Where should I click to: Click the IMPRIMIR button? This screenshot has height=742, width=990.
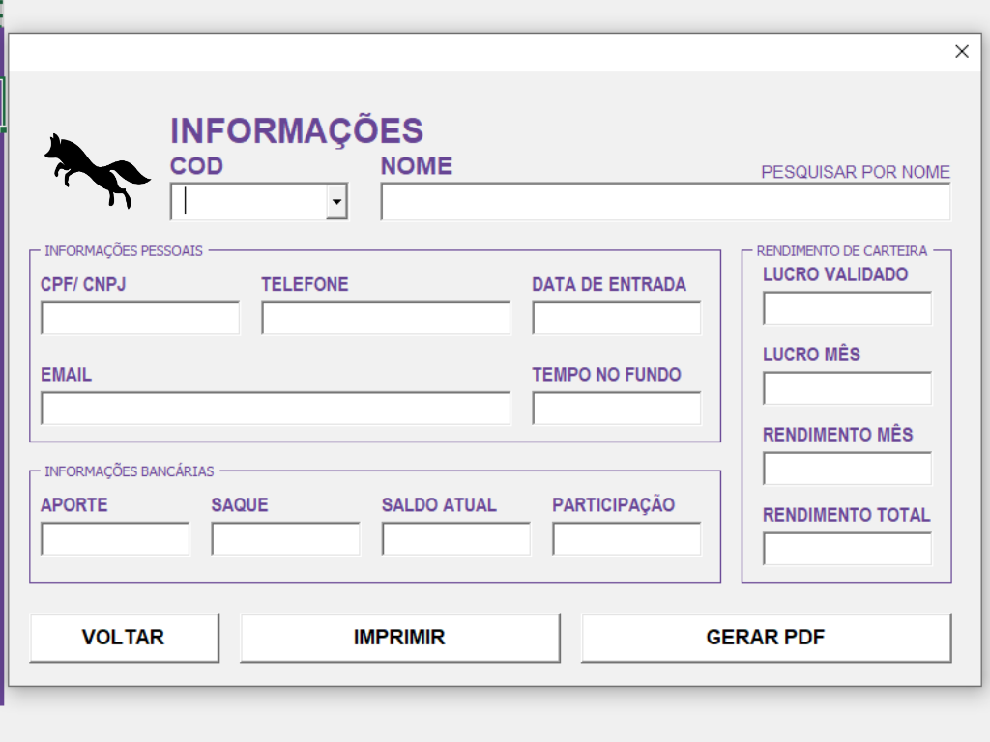tap(400, 638)
